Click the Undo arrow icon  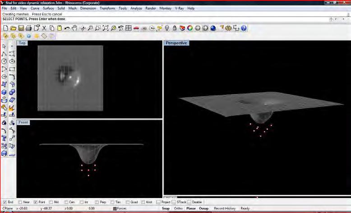point(67,28)
